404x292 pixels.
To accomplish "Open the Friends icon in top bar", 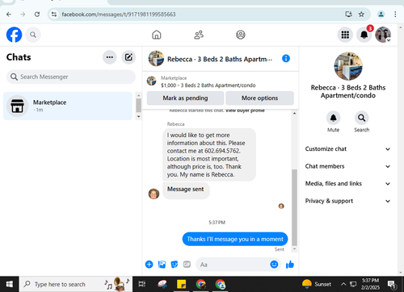I will pyautogui.click(x=199, y=35).
